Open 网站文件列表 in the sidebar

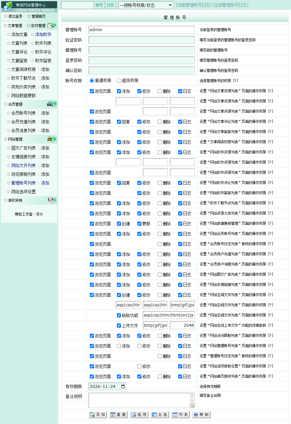coord(23,165)
